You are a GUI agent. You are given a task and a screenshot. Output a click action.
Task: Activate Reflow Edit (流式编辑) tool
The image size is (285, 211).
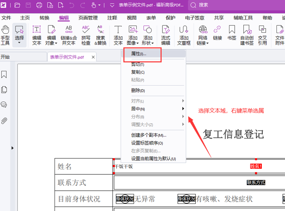[x=166, y=35]
